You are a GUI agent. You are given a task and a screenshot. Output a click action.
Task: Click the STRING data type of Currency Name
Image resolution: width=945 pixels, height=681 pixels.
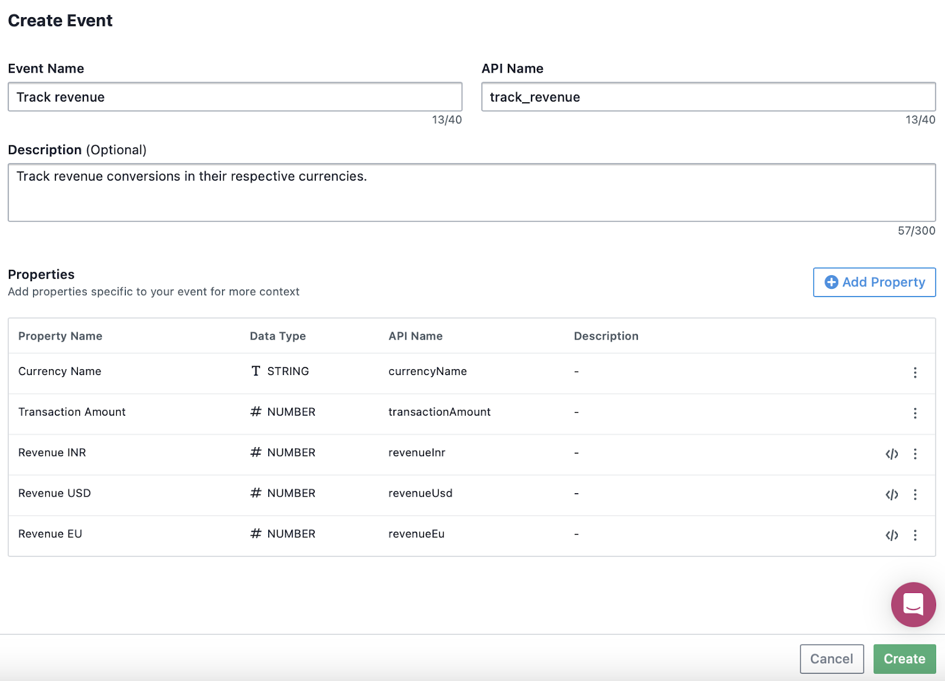[280, 372]
